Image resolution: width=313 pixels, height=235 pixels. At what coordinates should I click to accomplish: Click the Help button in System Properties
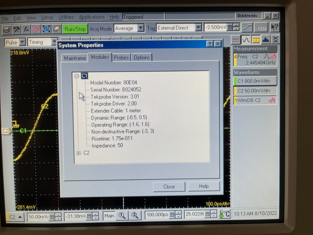(204, 186)
